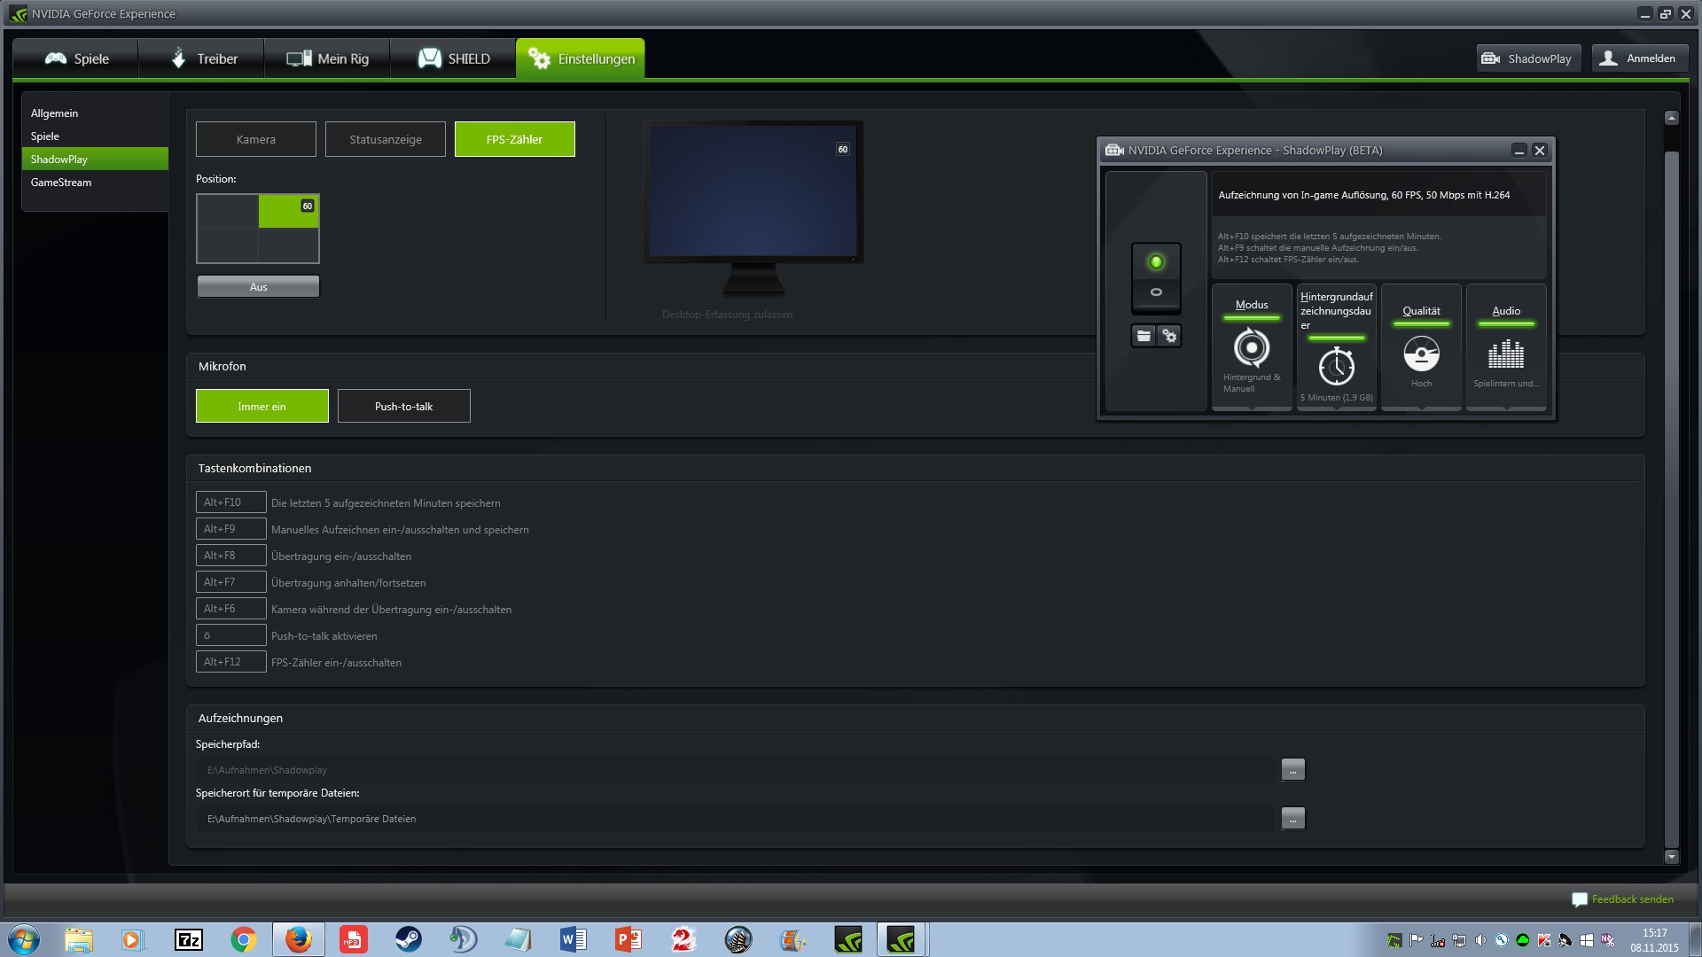Select top-right FPS counter position
The image size is (1702, 957).
[x=288, y=211]
